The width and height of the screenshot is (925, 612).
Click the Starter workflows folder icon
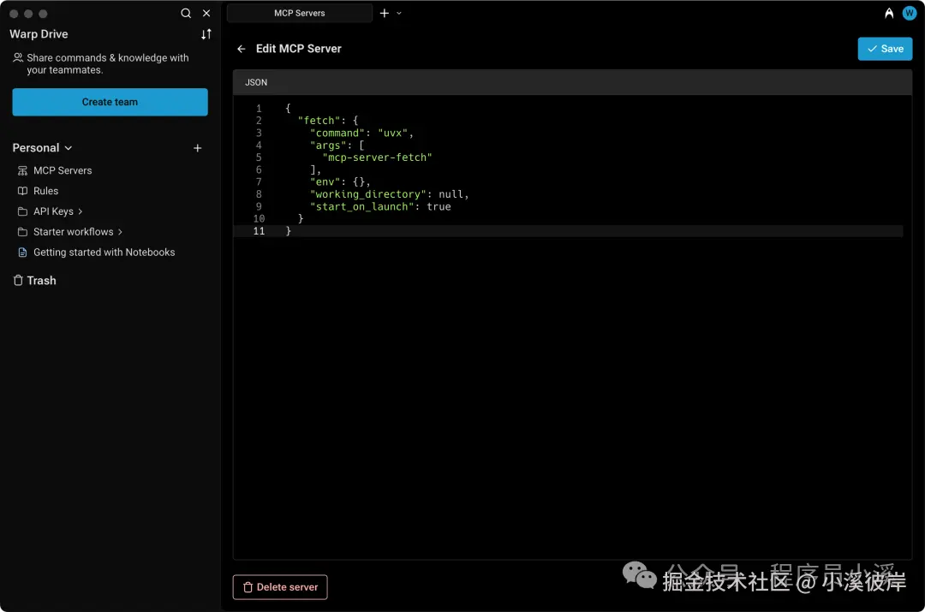22,232
